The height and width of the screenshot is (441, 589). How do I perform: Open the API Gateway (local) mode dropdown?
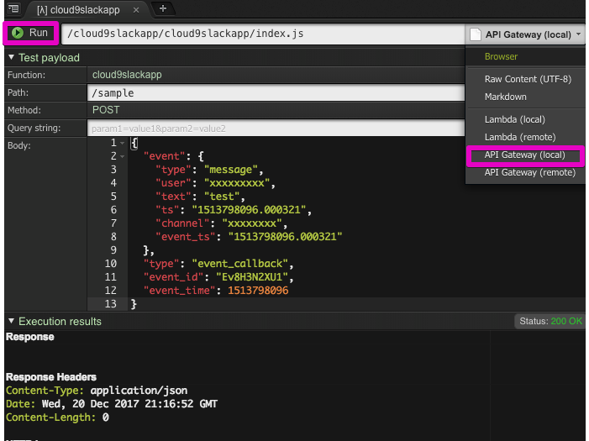click(526, 34)
